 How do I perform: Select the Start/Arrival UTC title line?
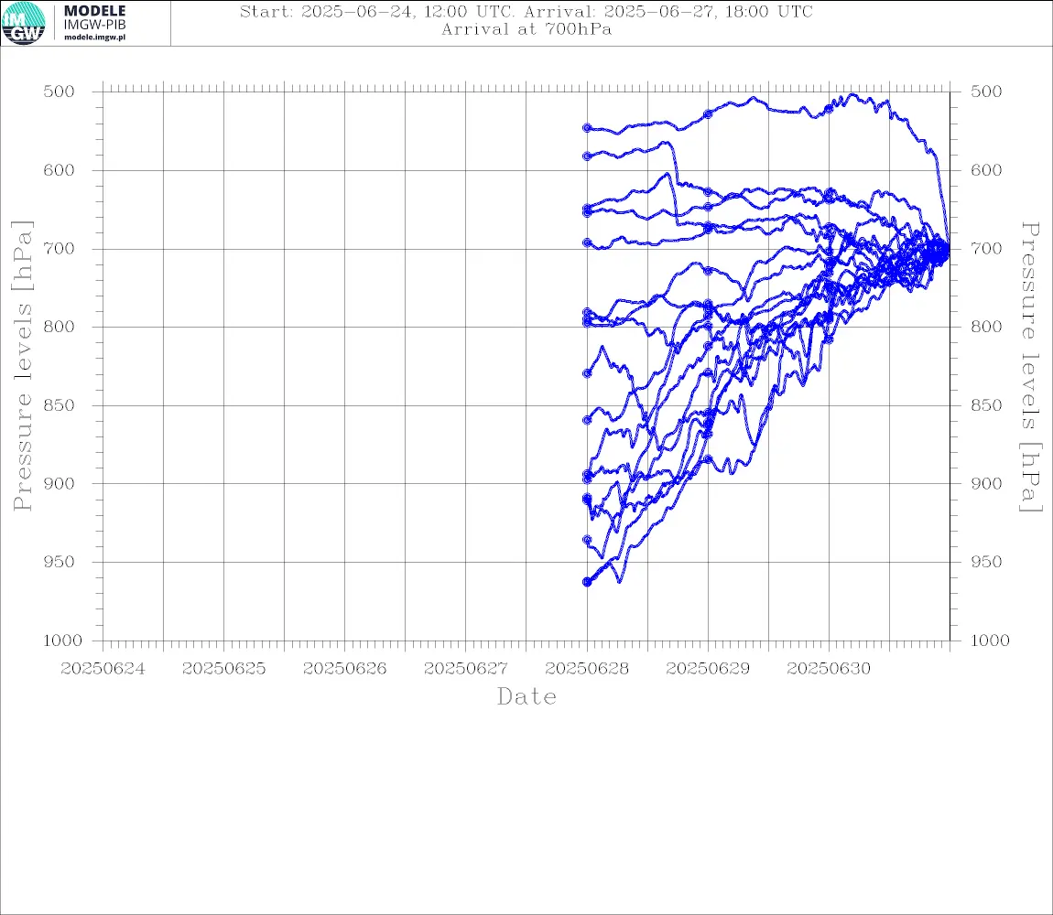(x=526, y=12)
